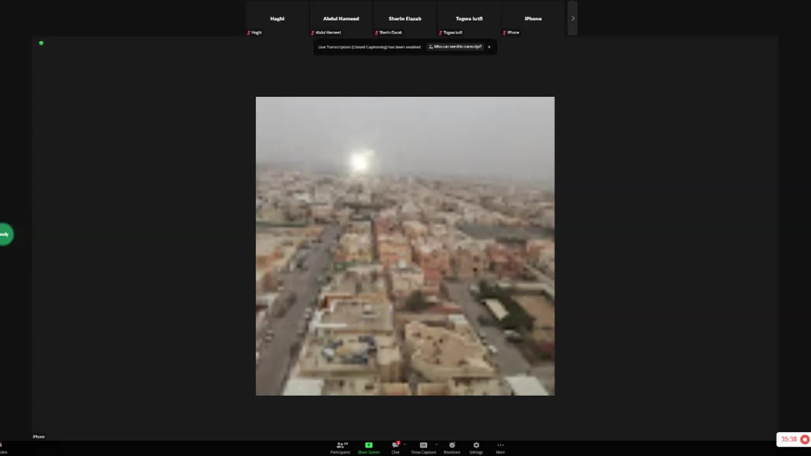Click the muted mic icon beside Haghi
This screenshot has height=456, width=811.
tap(248, 32)
